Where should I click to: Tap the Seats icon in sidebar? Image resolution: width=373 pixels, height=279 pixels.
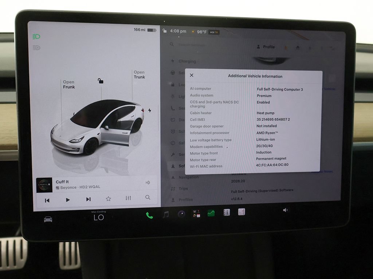173,108
